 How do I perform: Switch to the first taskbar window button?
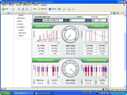click(23, 93)
